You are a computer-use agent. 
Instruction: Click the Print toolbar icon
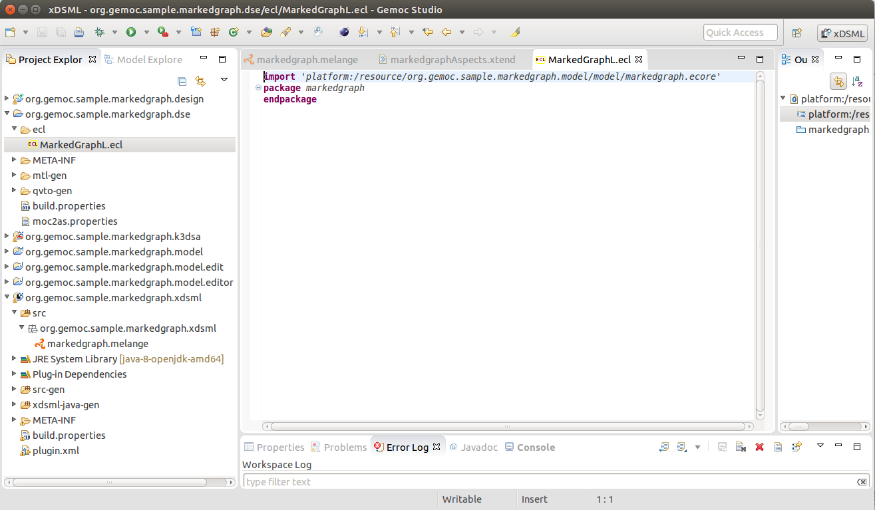(79, 32)
